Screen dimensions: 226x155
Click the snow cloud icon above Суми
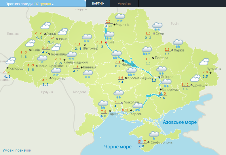coord(157,26)
